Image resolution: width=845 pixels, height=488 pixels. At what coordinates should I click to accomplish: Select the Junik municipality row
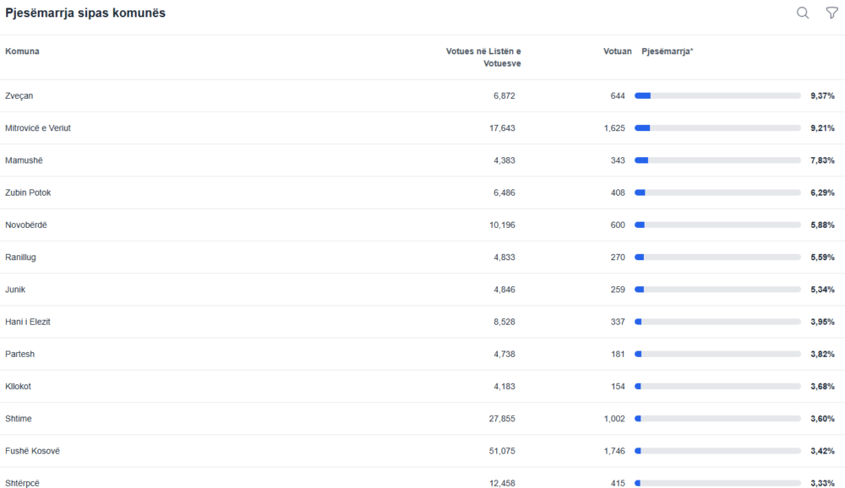pyautogui.click(x=15, y=290)
